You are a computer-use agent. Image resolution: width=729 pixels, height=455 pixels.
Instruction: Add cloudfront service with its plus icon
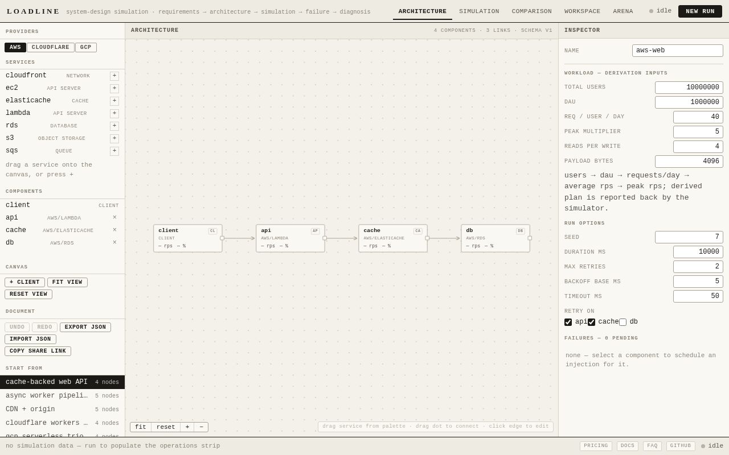(114, 76)
